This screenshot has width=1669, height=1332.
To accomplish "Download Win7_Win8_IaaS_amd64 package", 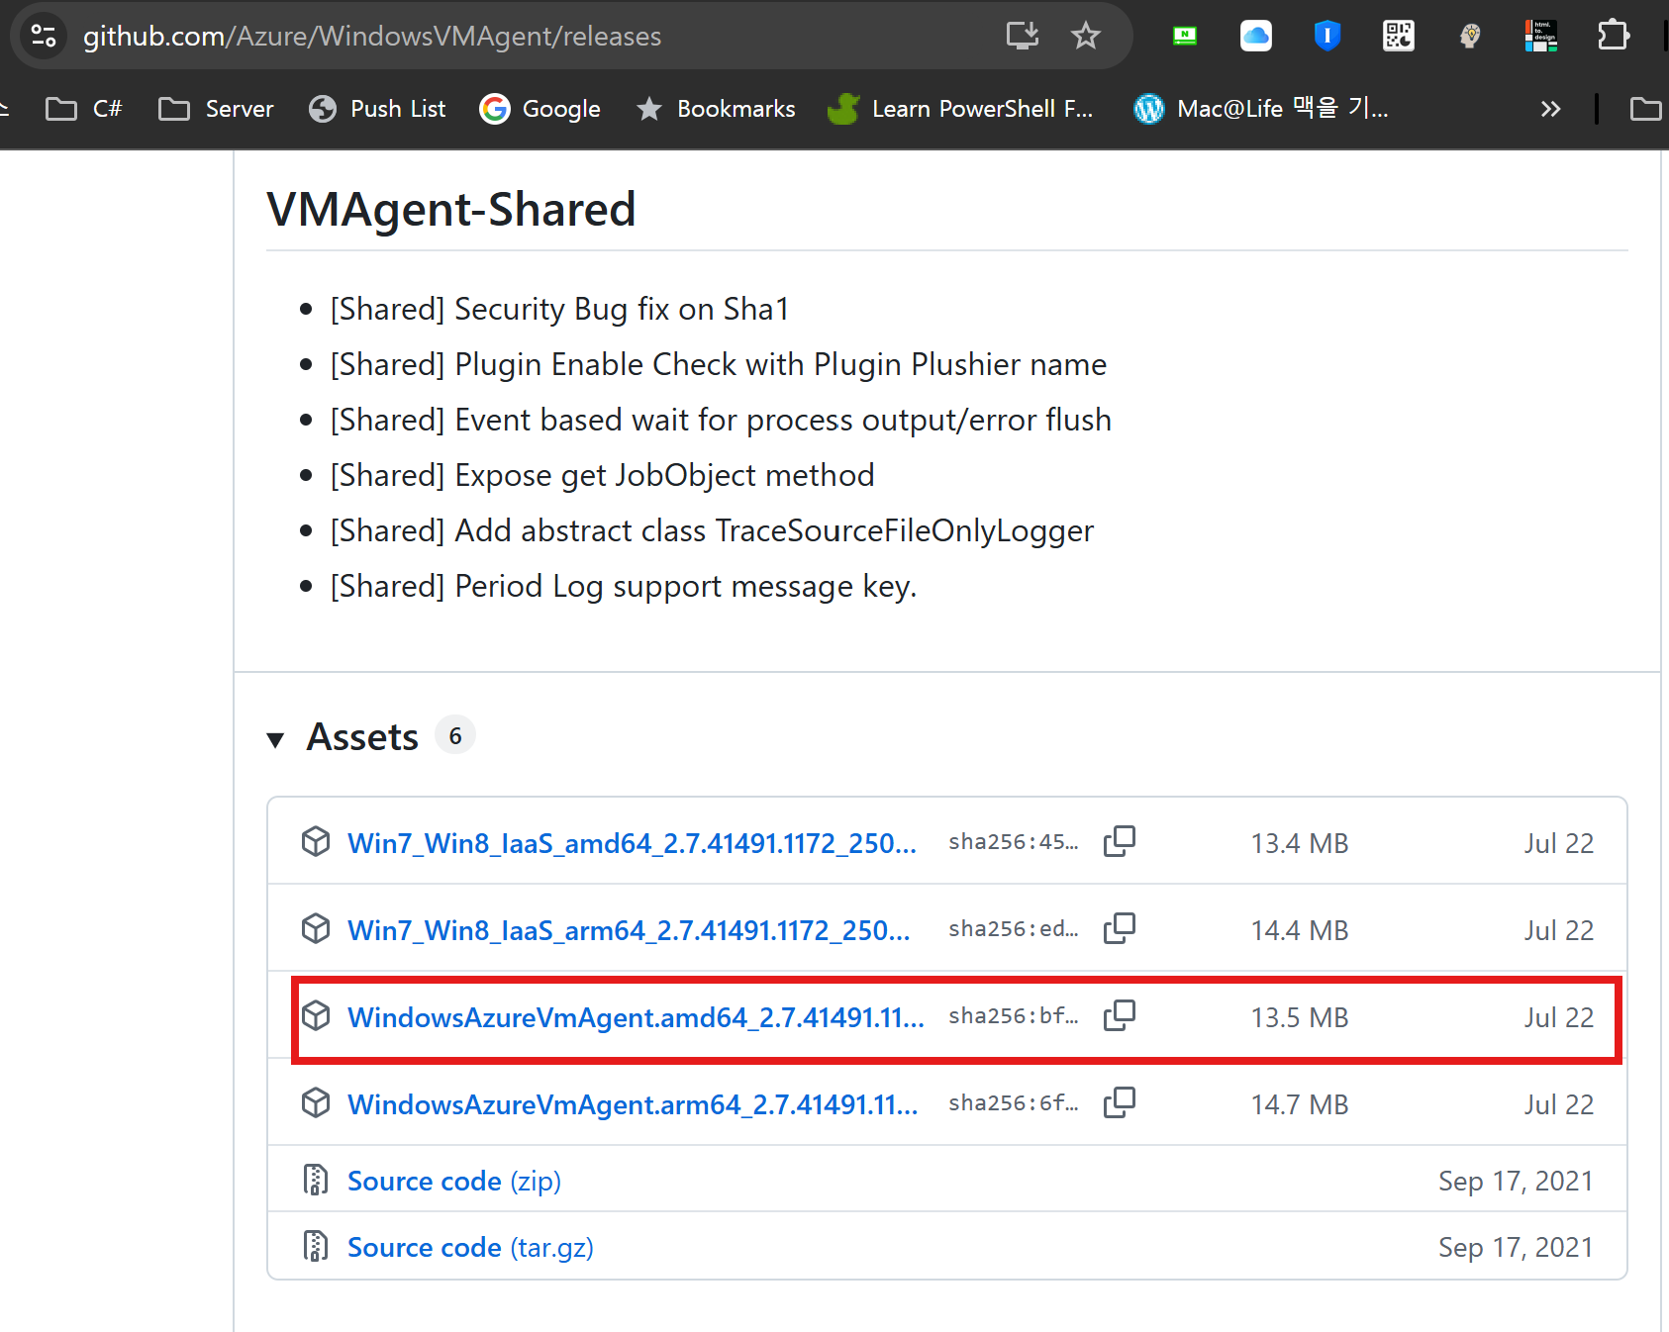I will point(632,843).
